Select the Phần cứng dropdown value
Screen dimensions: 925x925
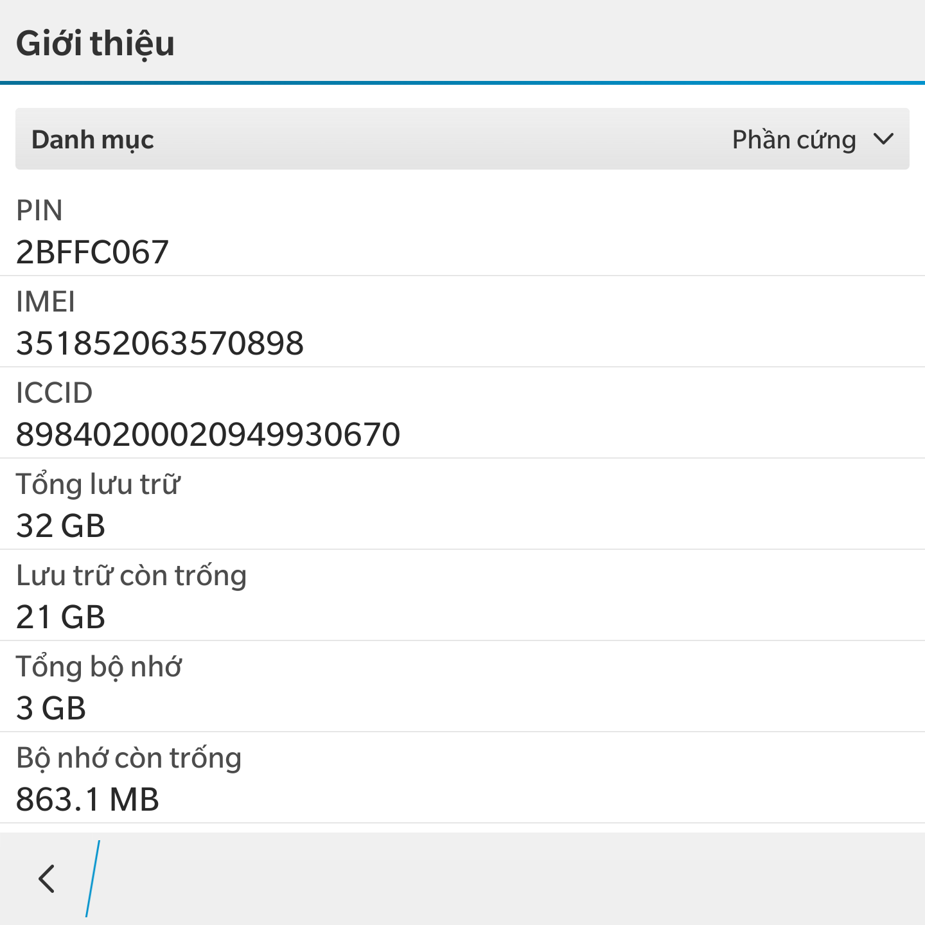click(x=794, y=139)
